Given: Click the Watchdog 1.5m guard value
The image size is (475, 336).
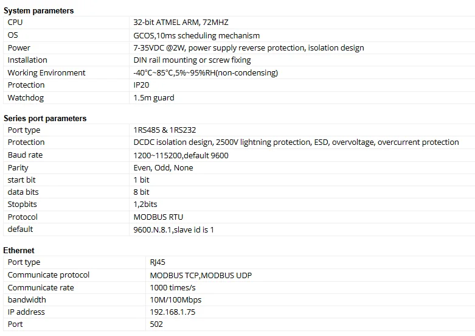Looking at the screenshot, I should point(154,97).
